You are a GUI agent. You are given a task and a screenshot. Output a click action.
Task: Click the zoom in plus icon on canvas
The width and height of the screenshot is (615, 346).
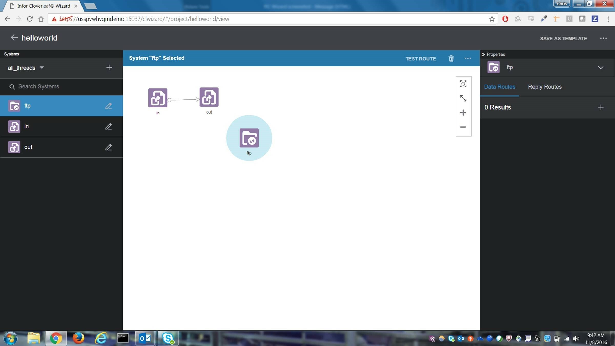(463, 113)
